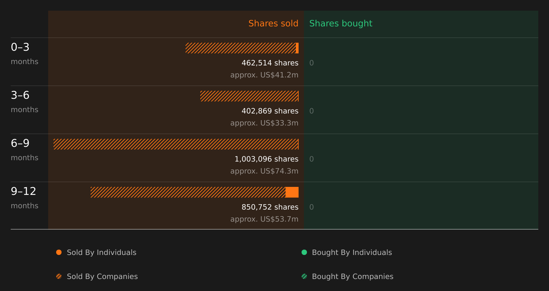Screen dimensions: 549x291
Task: Click the 0–3 months row label
Action: (x=24, y=54)
